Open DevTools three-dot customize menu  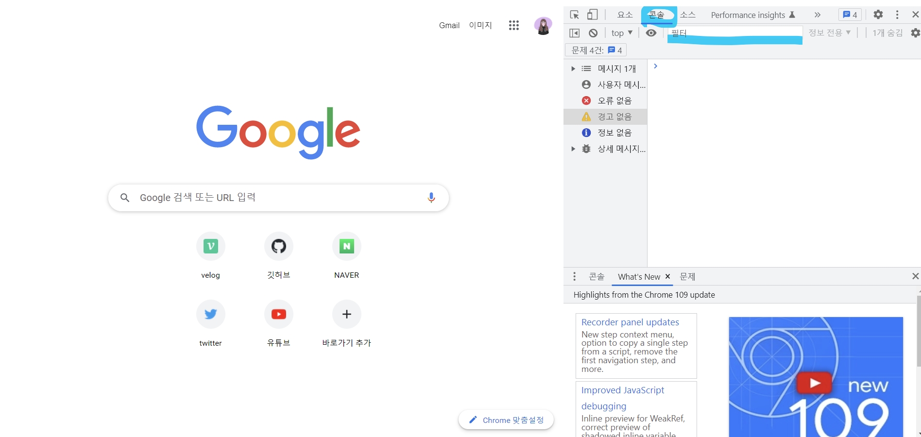pos(897,15)
